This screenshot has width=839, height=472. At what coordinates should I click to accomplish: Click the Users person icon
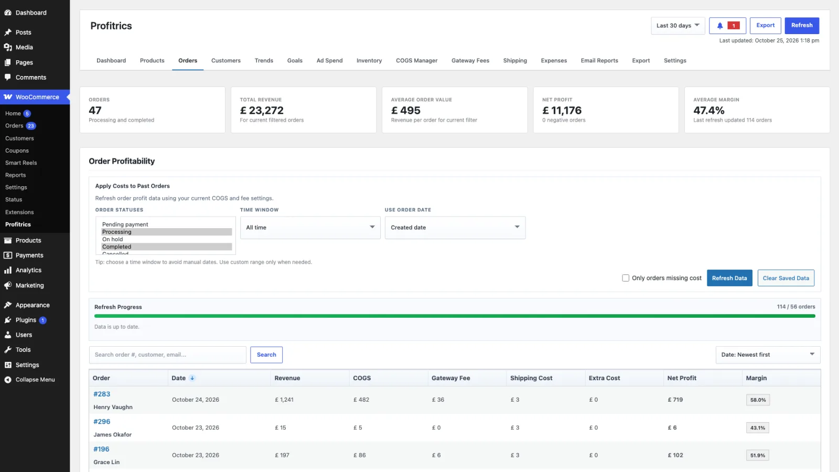[x=8, y=335]
